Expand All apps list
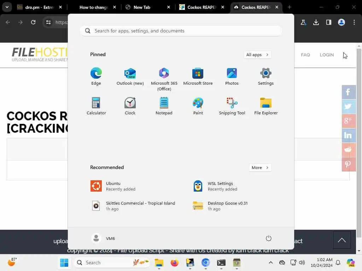Screen dimensions: 362x271 click(257, 55)
